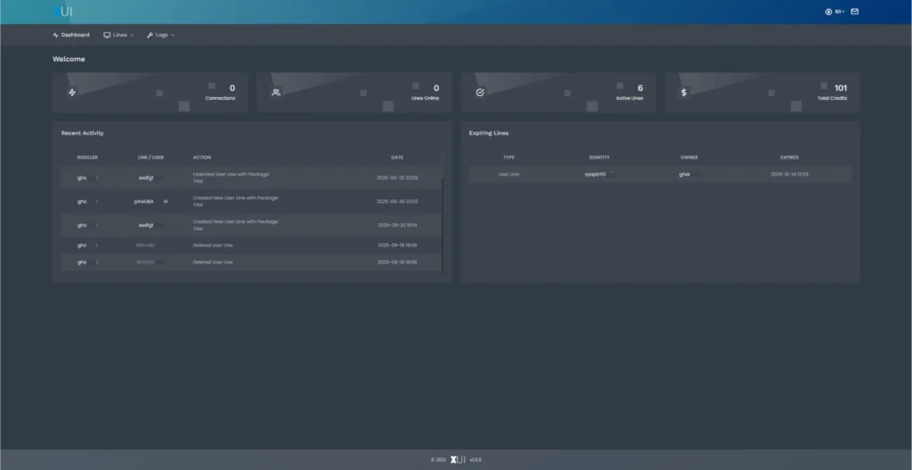Click the IDENTITY column header
This screenshot has width=912, height=470.
[x=599, y=158]
